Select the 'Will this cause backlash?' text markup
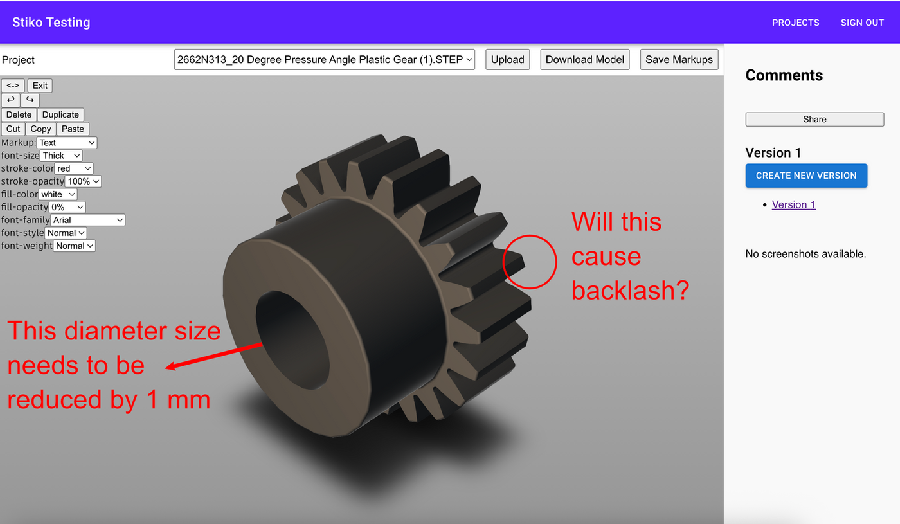Image resolution: width=900 pixels, height=524 pixels. [x=630, y=256]
